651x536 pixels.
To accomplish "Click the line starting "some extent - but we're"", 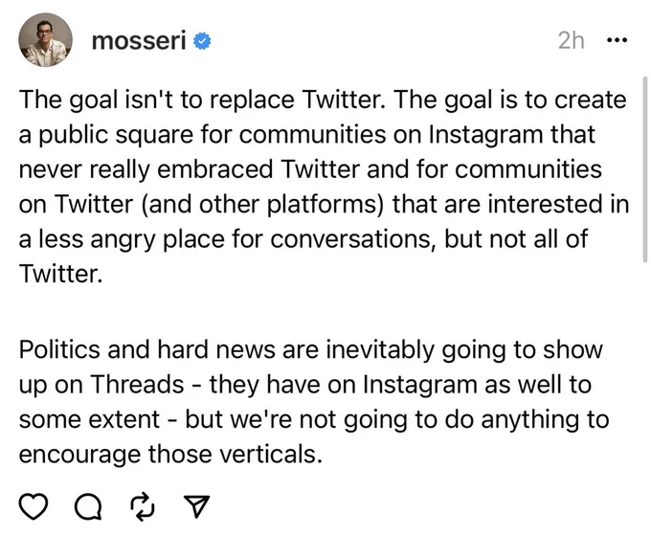I will point(314,419).
